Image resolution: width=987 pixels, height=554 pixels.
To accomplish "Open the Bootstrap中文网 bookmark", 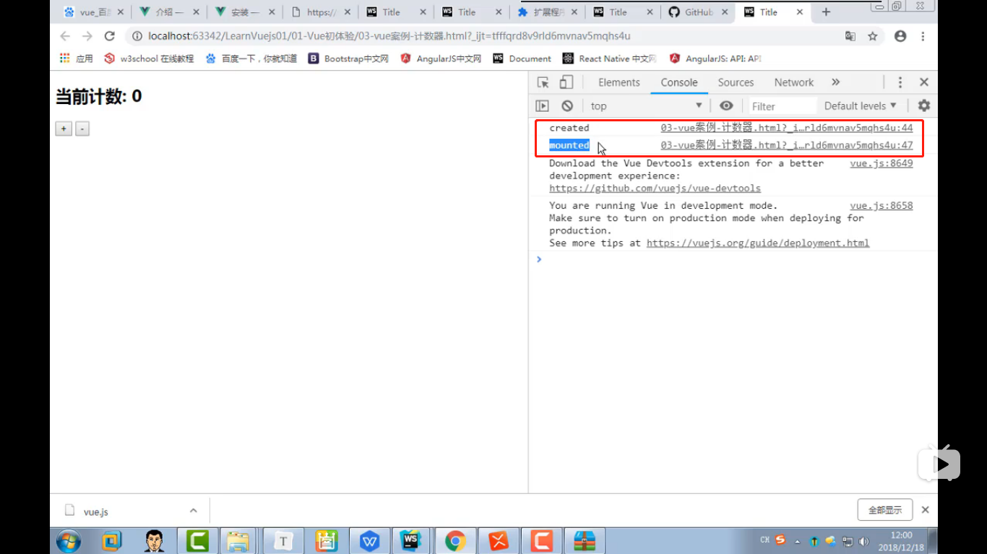I will click(x=348, y=59).
